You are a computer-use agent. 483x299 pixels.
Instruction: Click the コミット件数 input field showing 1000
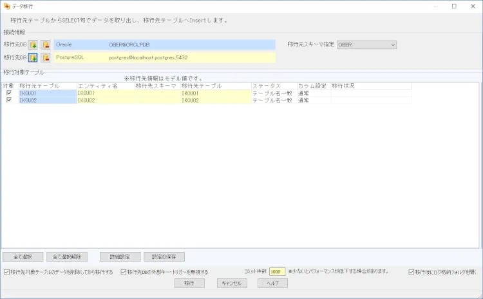(277, 272)
